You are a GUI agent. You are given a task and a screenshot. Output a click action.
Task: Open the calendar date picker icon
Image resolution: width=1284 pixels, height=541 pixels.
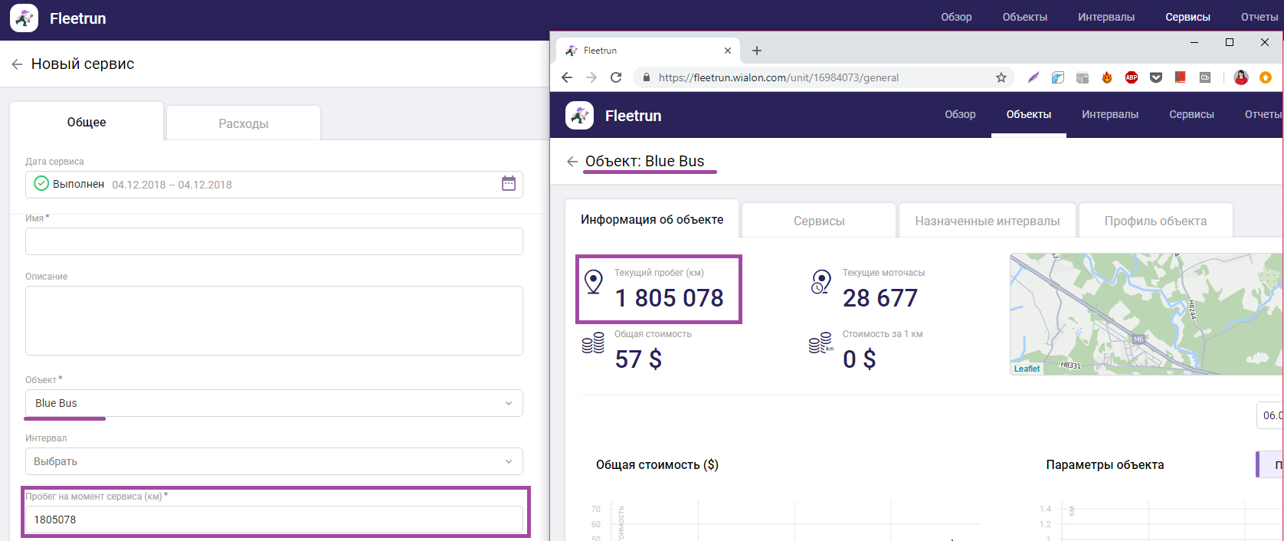509,184
